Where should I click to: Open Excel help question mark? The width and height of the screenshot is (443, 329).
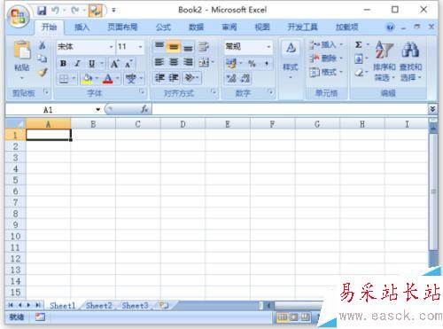click(390, 27)
